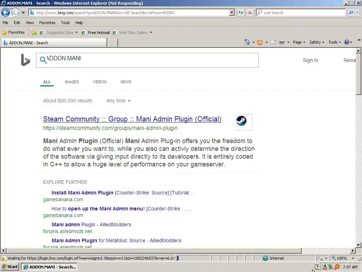The width and height of the screenshot is (362, 272).
Task: Select the ADDON.MANI - Search tab
Action: 54,43
